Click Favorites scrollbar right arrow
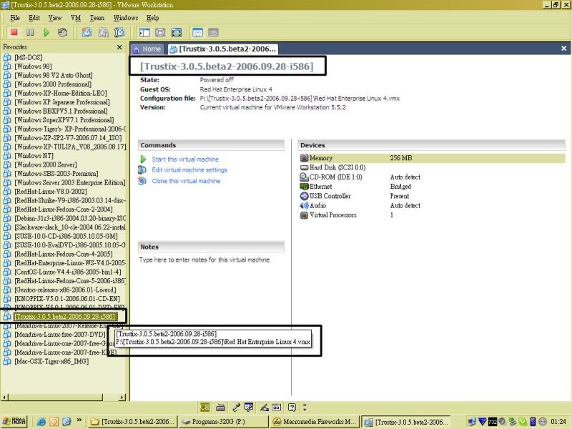Viewport: 572px width, 429px height. click(x=122, y=397)
